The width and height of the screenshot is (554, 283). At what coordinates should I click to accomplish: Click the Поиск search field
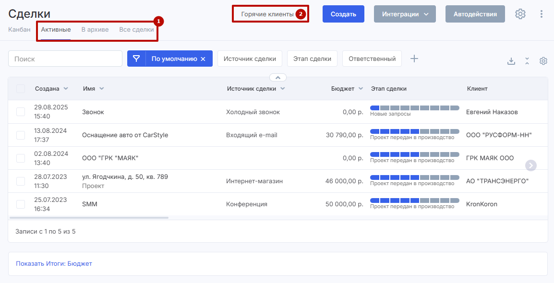pyautogui.click(x=65, y=59)
